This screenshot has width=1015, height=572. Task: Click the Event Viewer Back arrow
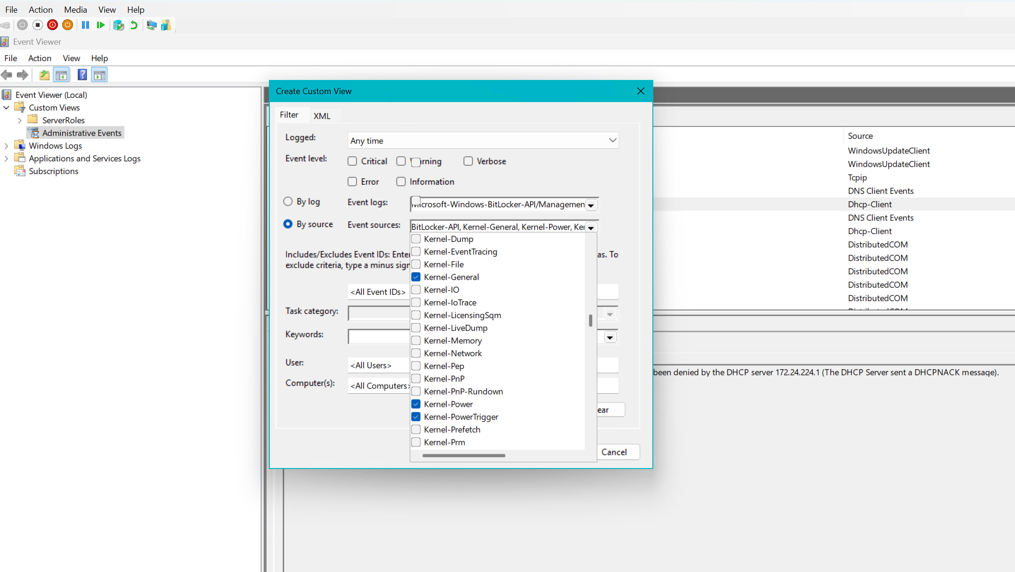click(7, 75)
